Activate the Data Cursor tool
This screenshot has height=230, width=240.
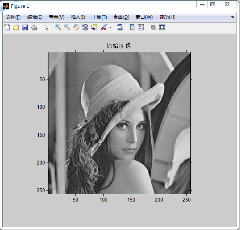pos(94,27)
